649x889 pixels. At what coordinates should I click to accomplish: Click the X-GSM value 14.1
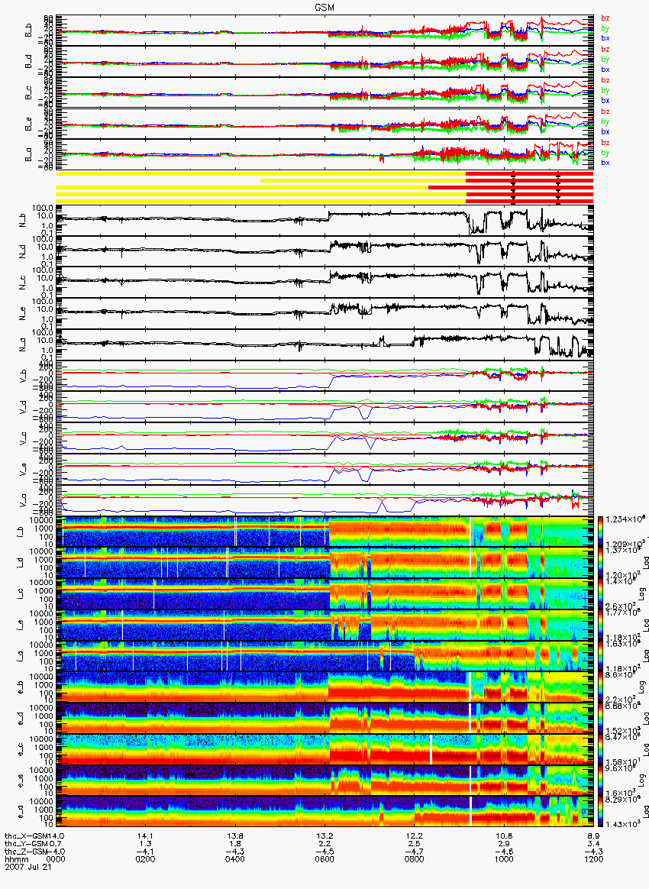[x=145, y=836]
